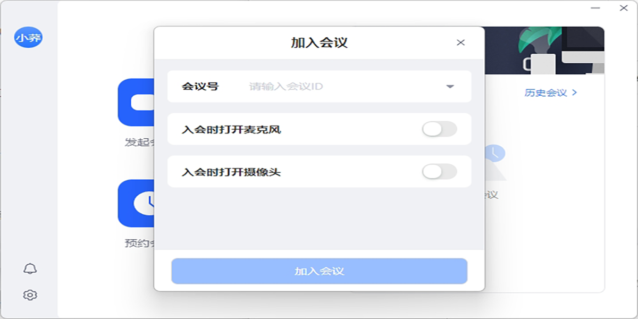The height and width of the screenshot is (319, 638).
Task: Open the 历史会议 link
Action: pos(546,93)
